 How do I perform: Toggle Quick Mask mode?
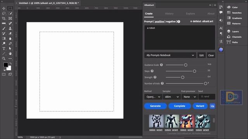(x=4, y=75)
